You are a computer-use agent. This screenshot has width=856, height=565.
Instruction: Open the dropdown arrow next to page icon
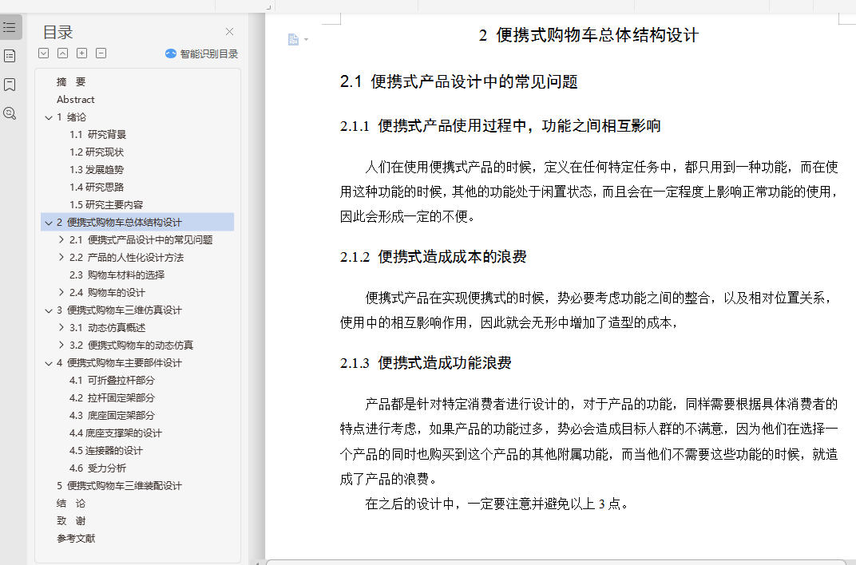307,39
